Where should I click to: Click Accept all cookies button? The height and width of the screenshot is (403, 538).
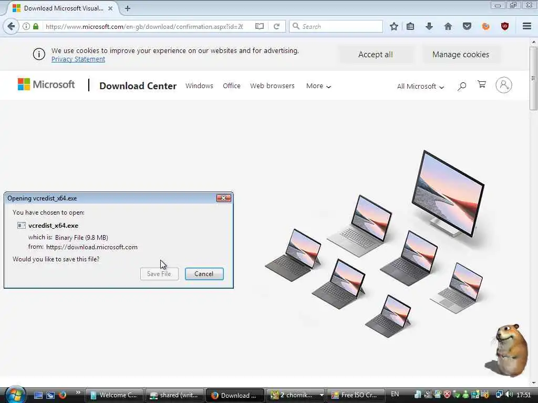[375, 55]
